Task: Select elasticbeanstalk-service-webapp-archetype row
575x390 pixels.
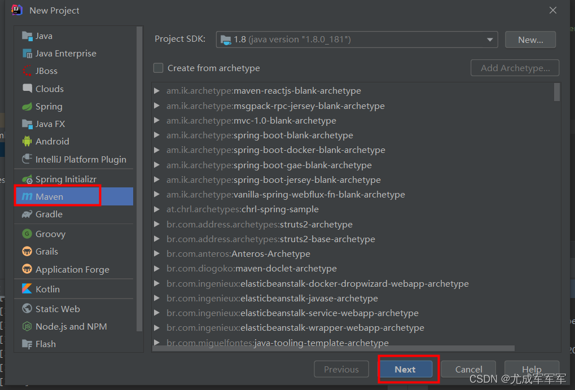Action: (293, 313)
